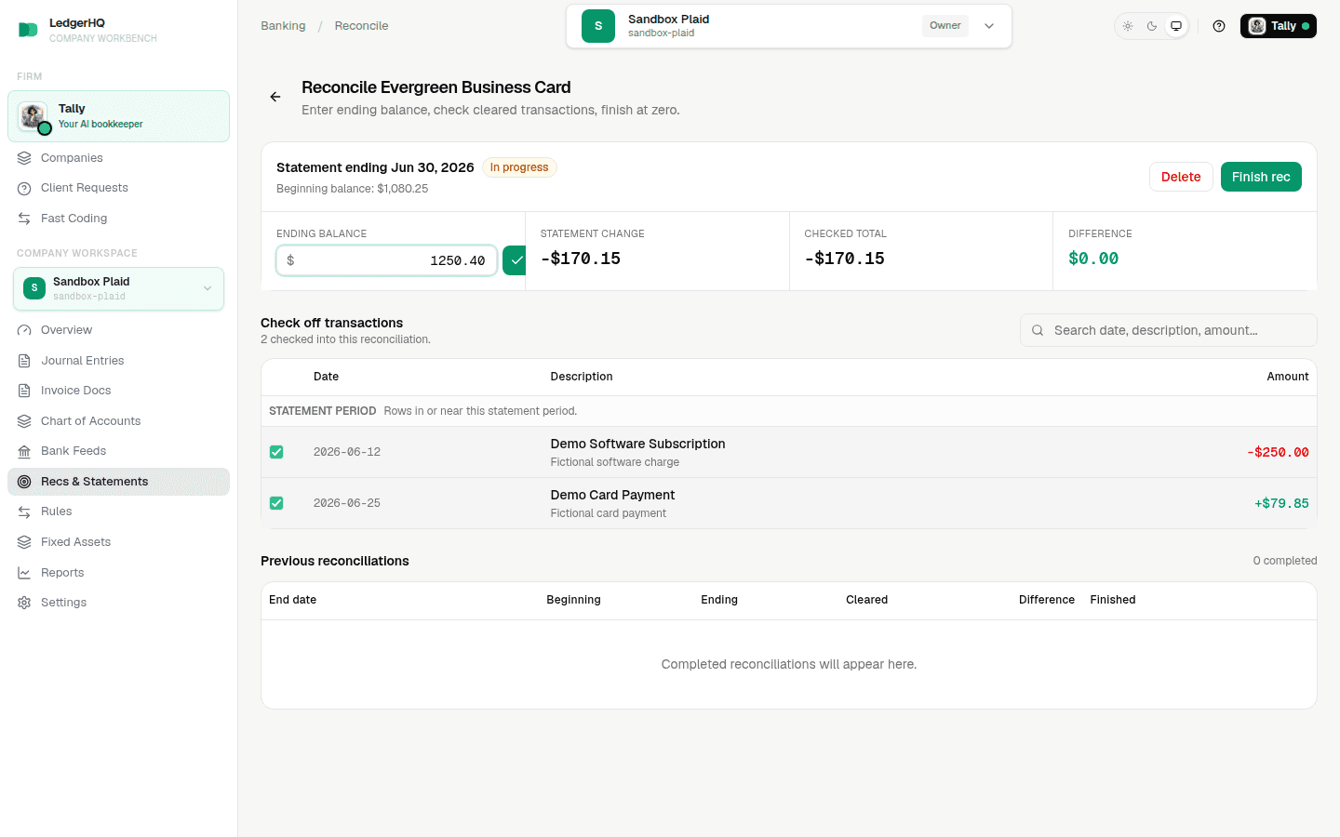Uncheck Demo Software Subscription transaction

pos(276,452)
